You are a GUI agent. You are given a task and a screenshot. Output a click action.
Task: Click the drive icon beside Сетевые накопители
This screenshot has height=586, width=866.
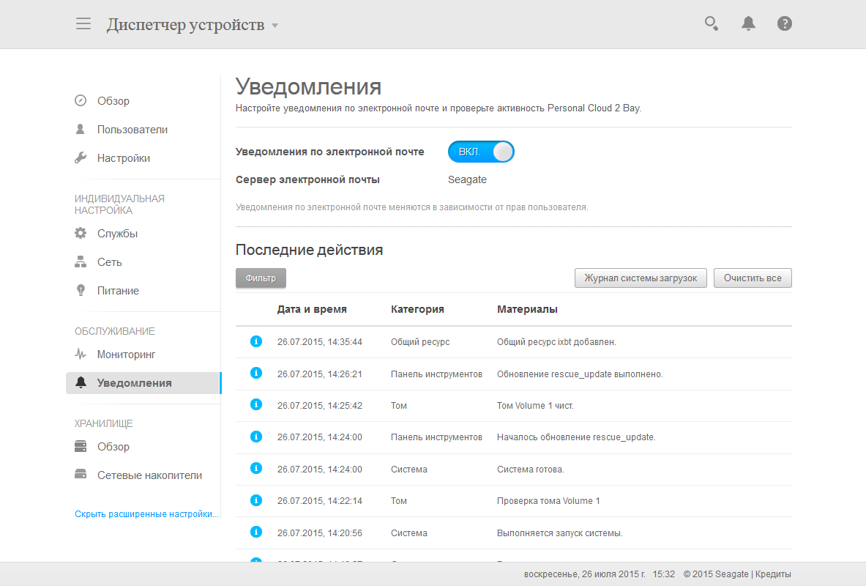[81, 475]
